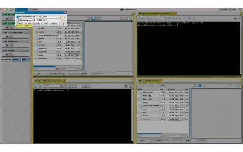
Task: Click the almalinux terminal search field
Action: (x=51, y=86)
